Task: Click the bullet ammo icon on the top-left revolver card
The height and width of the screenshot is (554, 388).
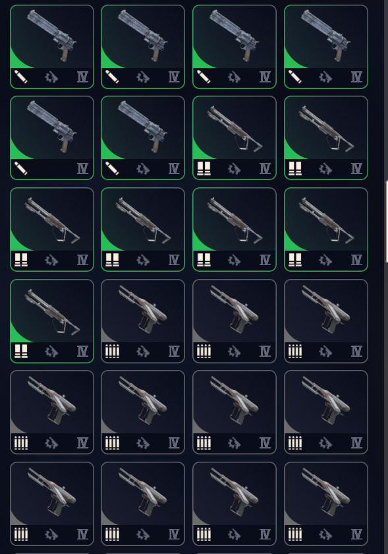Action: pyautogui.click(x=21, y=77)
